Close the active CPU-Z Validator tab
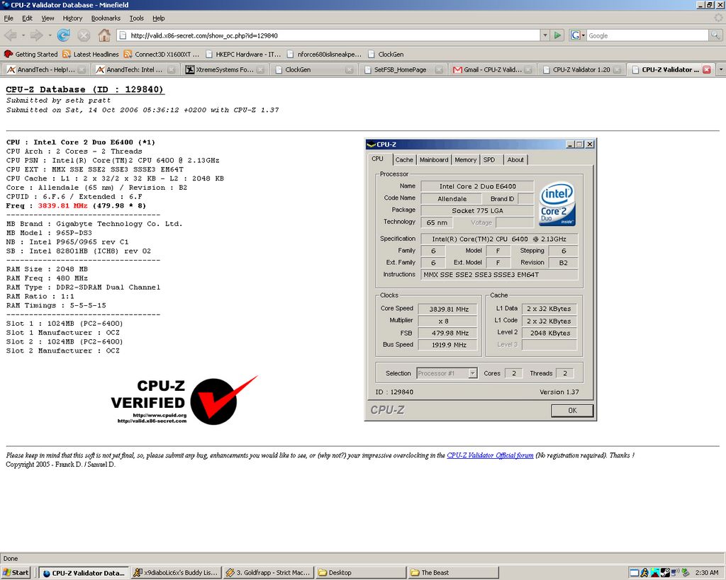 coord(707,69)
